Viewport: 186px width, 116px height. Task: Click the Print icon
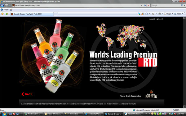click(160, 14)
